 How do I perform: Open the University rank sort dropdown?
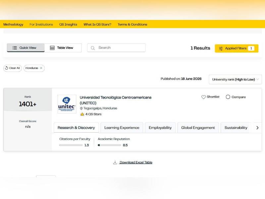pos(235,79)
